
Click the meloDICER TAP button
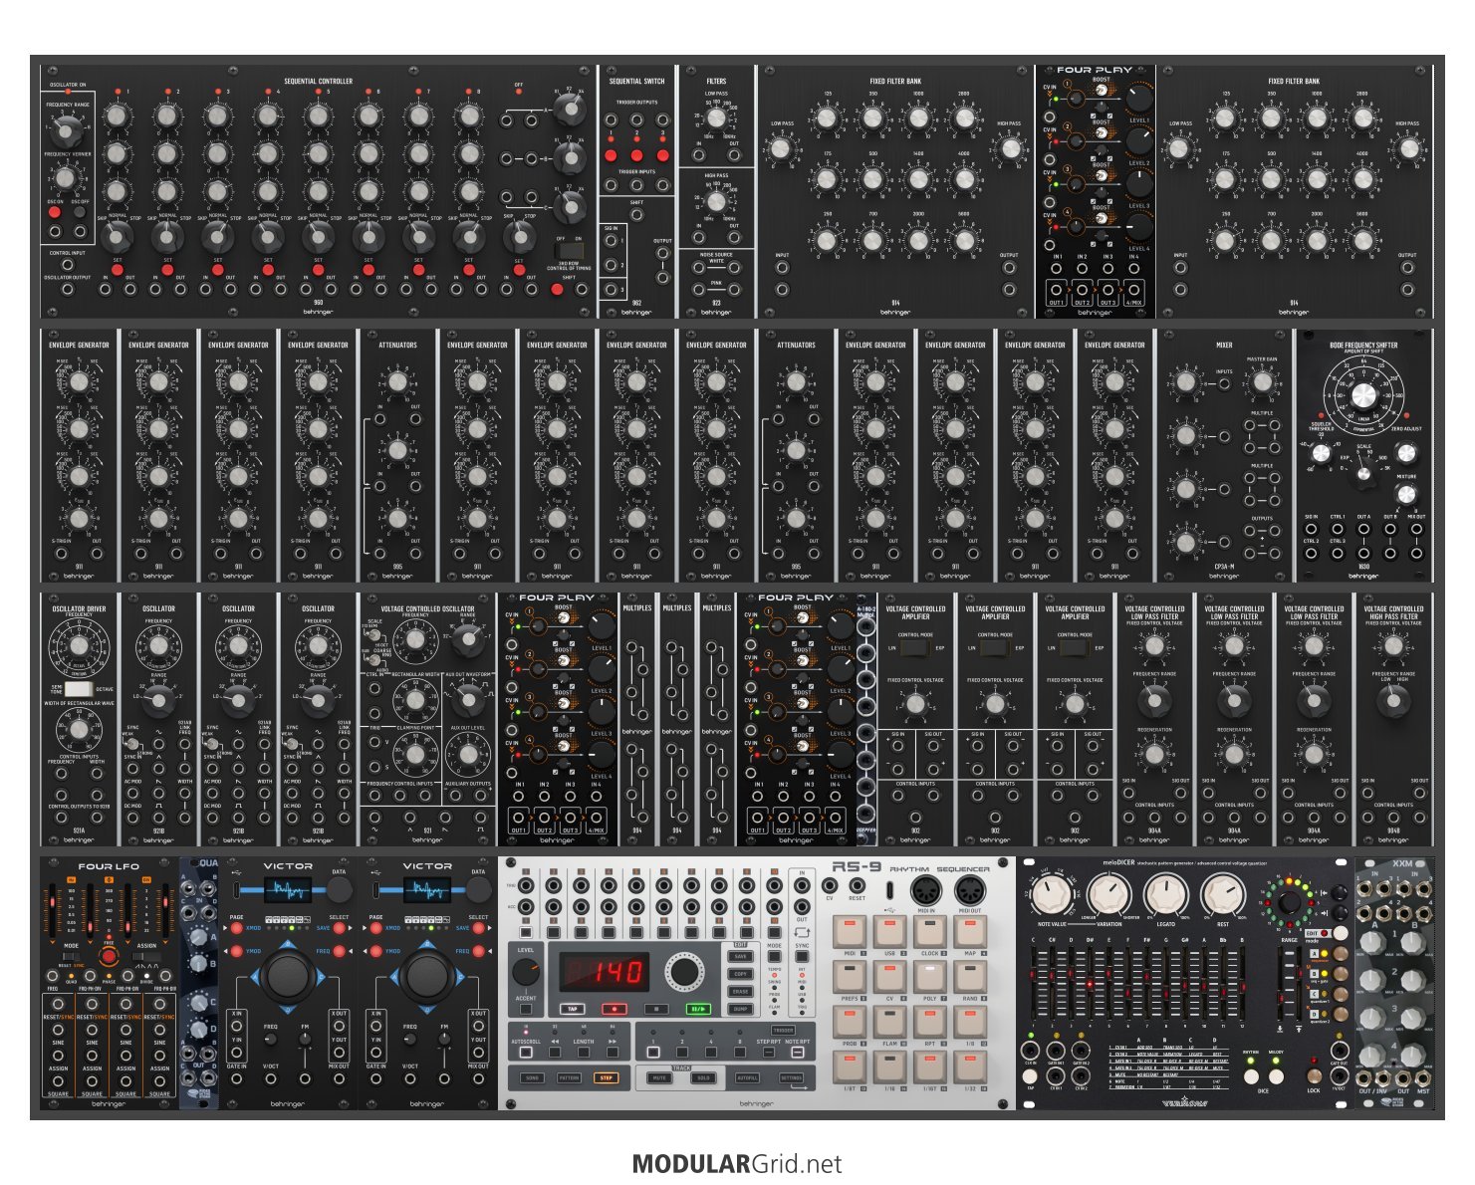click(1030, 1076)
